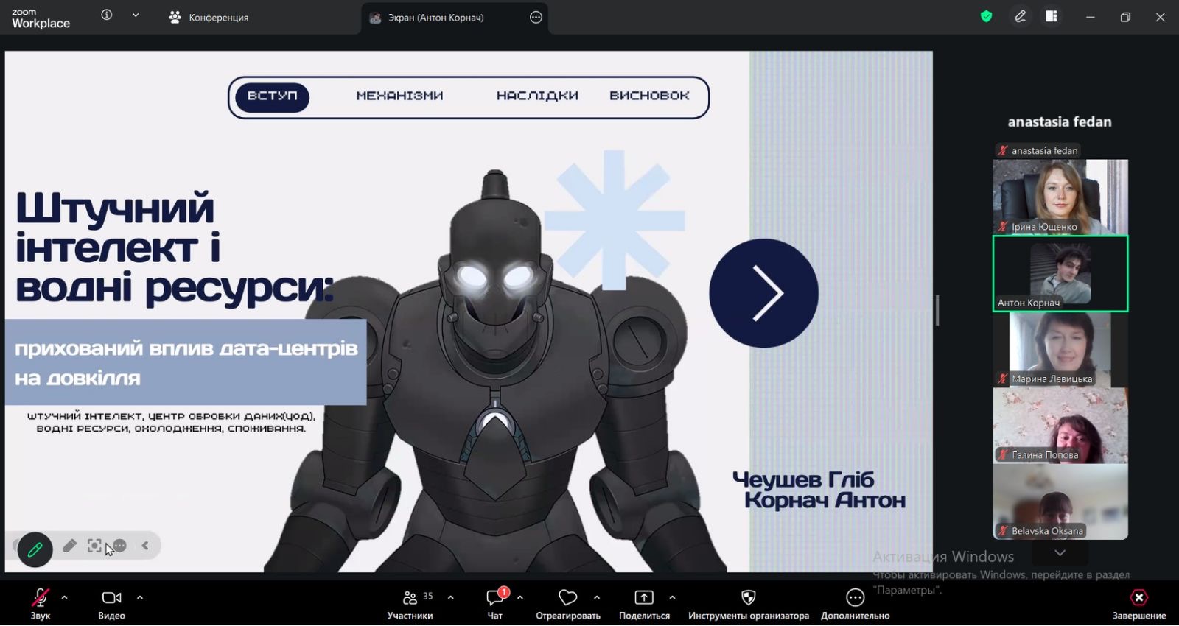Expand audio options arrow beside Звук

click(65, 597)
